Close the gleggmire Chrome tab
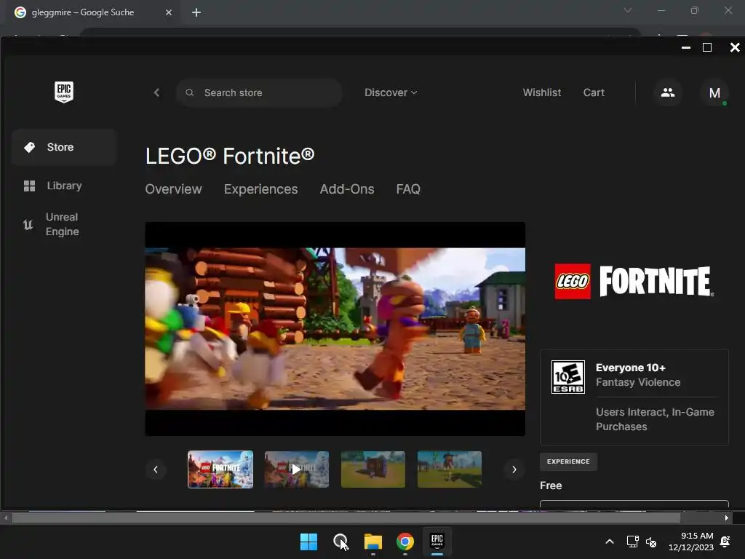The image size is (745, 559). click(x=169, y=12)
